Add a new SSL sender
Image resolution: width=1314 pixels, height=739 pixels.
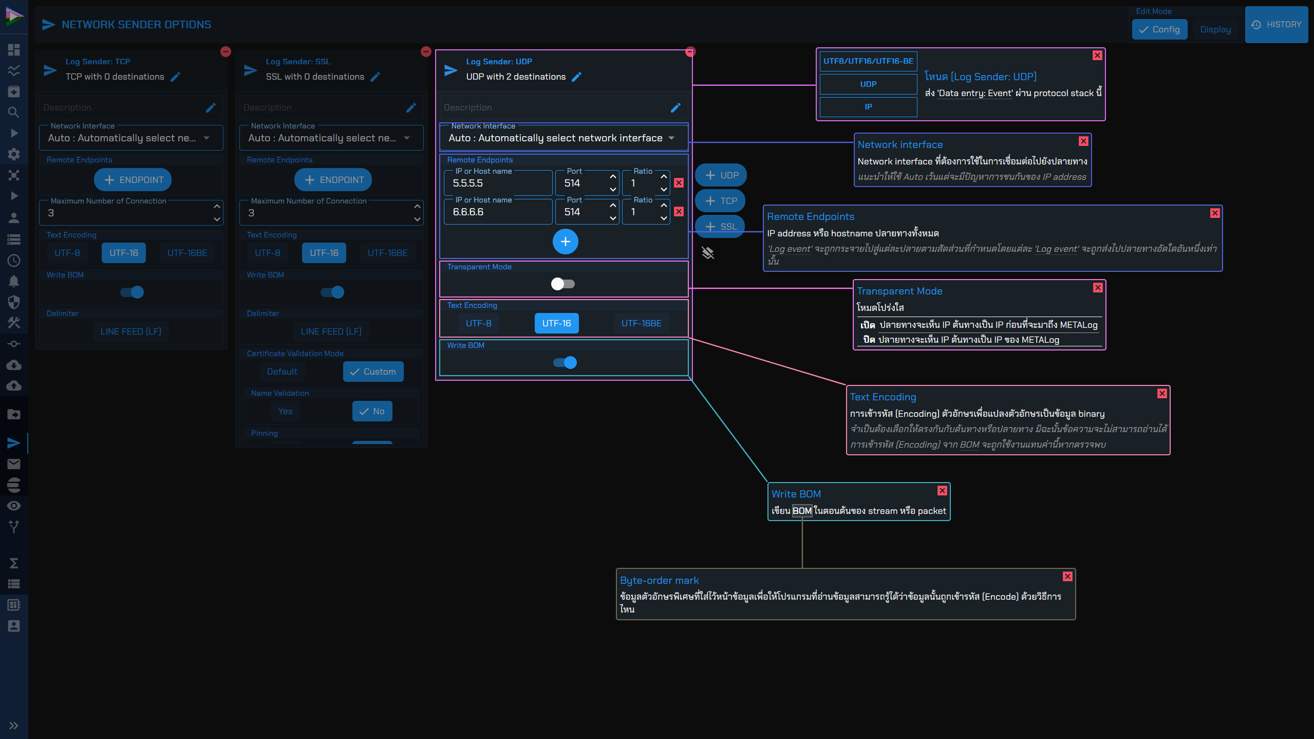(720, 227)
